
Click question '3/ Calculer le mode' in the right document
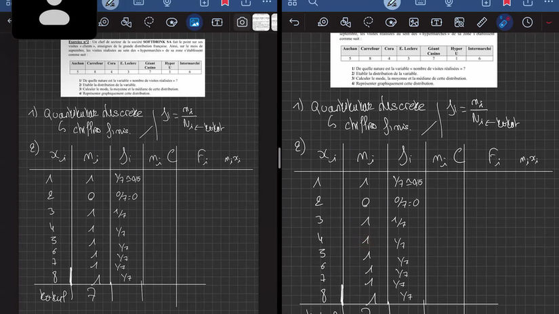point(409,78)
